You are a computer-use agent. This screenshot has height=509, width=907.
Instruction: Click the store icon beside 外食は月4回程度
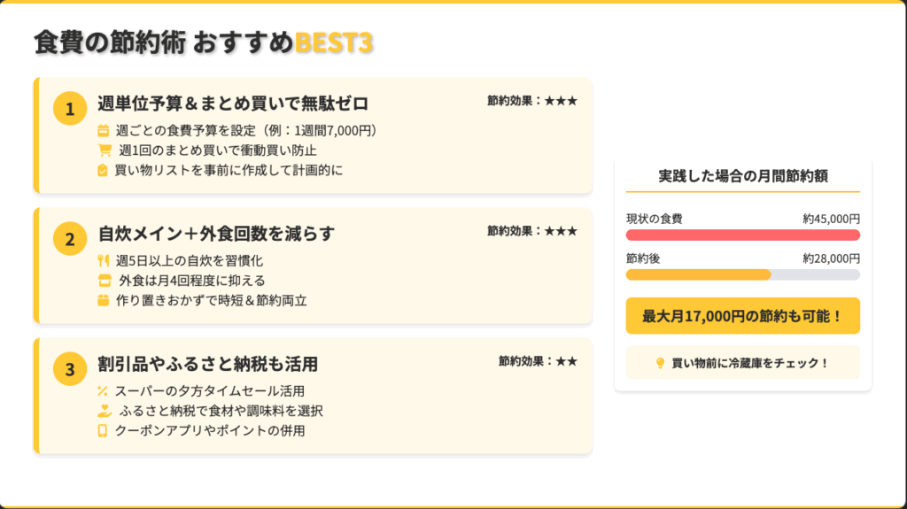click(105, 281)
